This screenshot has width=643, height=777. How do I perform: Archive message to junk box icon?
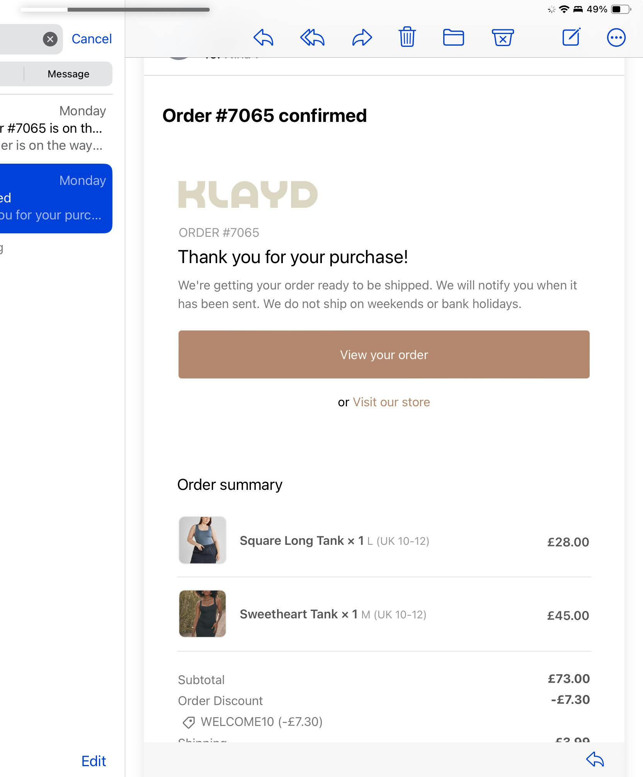point(503,38)
